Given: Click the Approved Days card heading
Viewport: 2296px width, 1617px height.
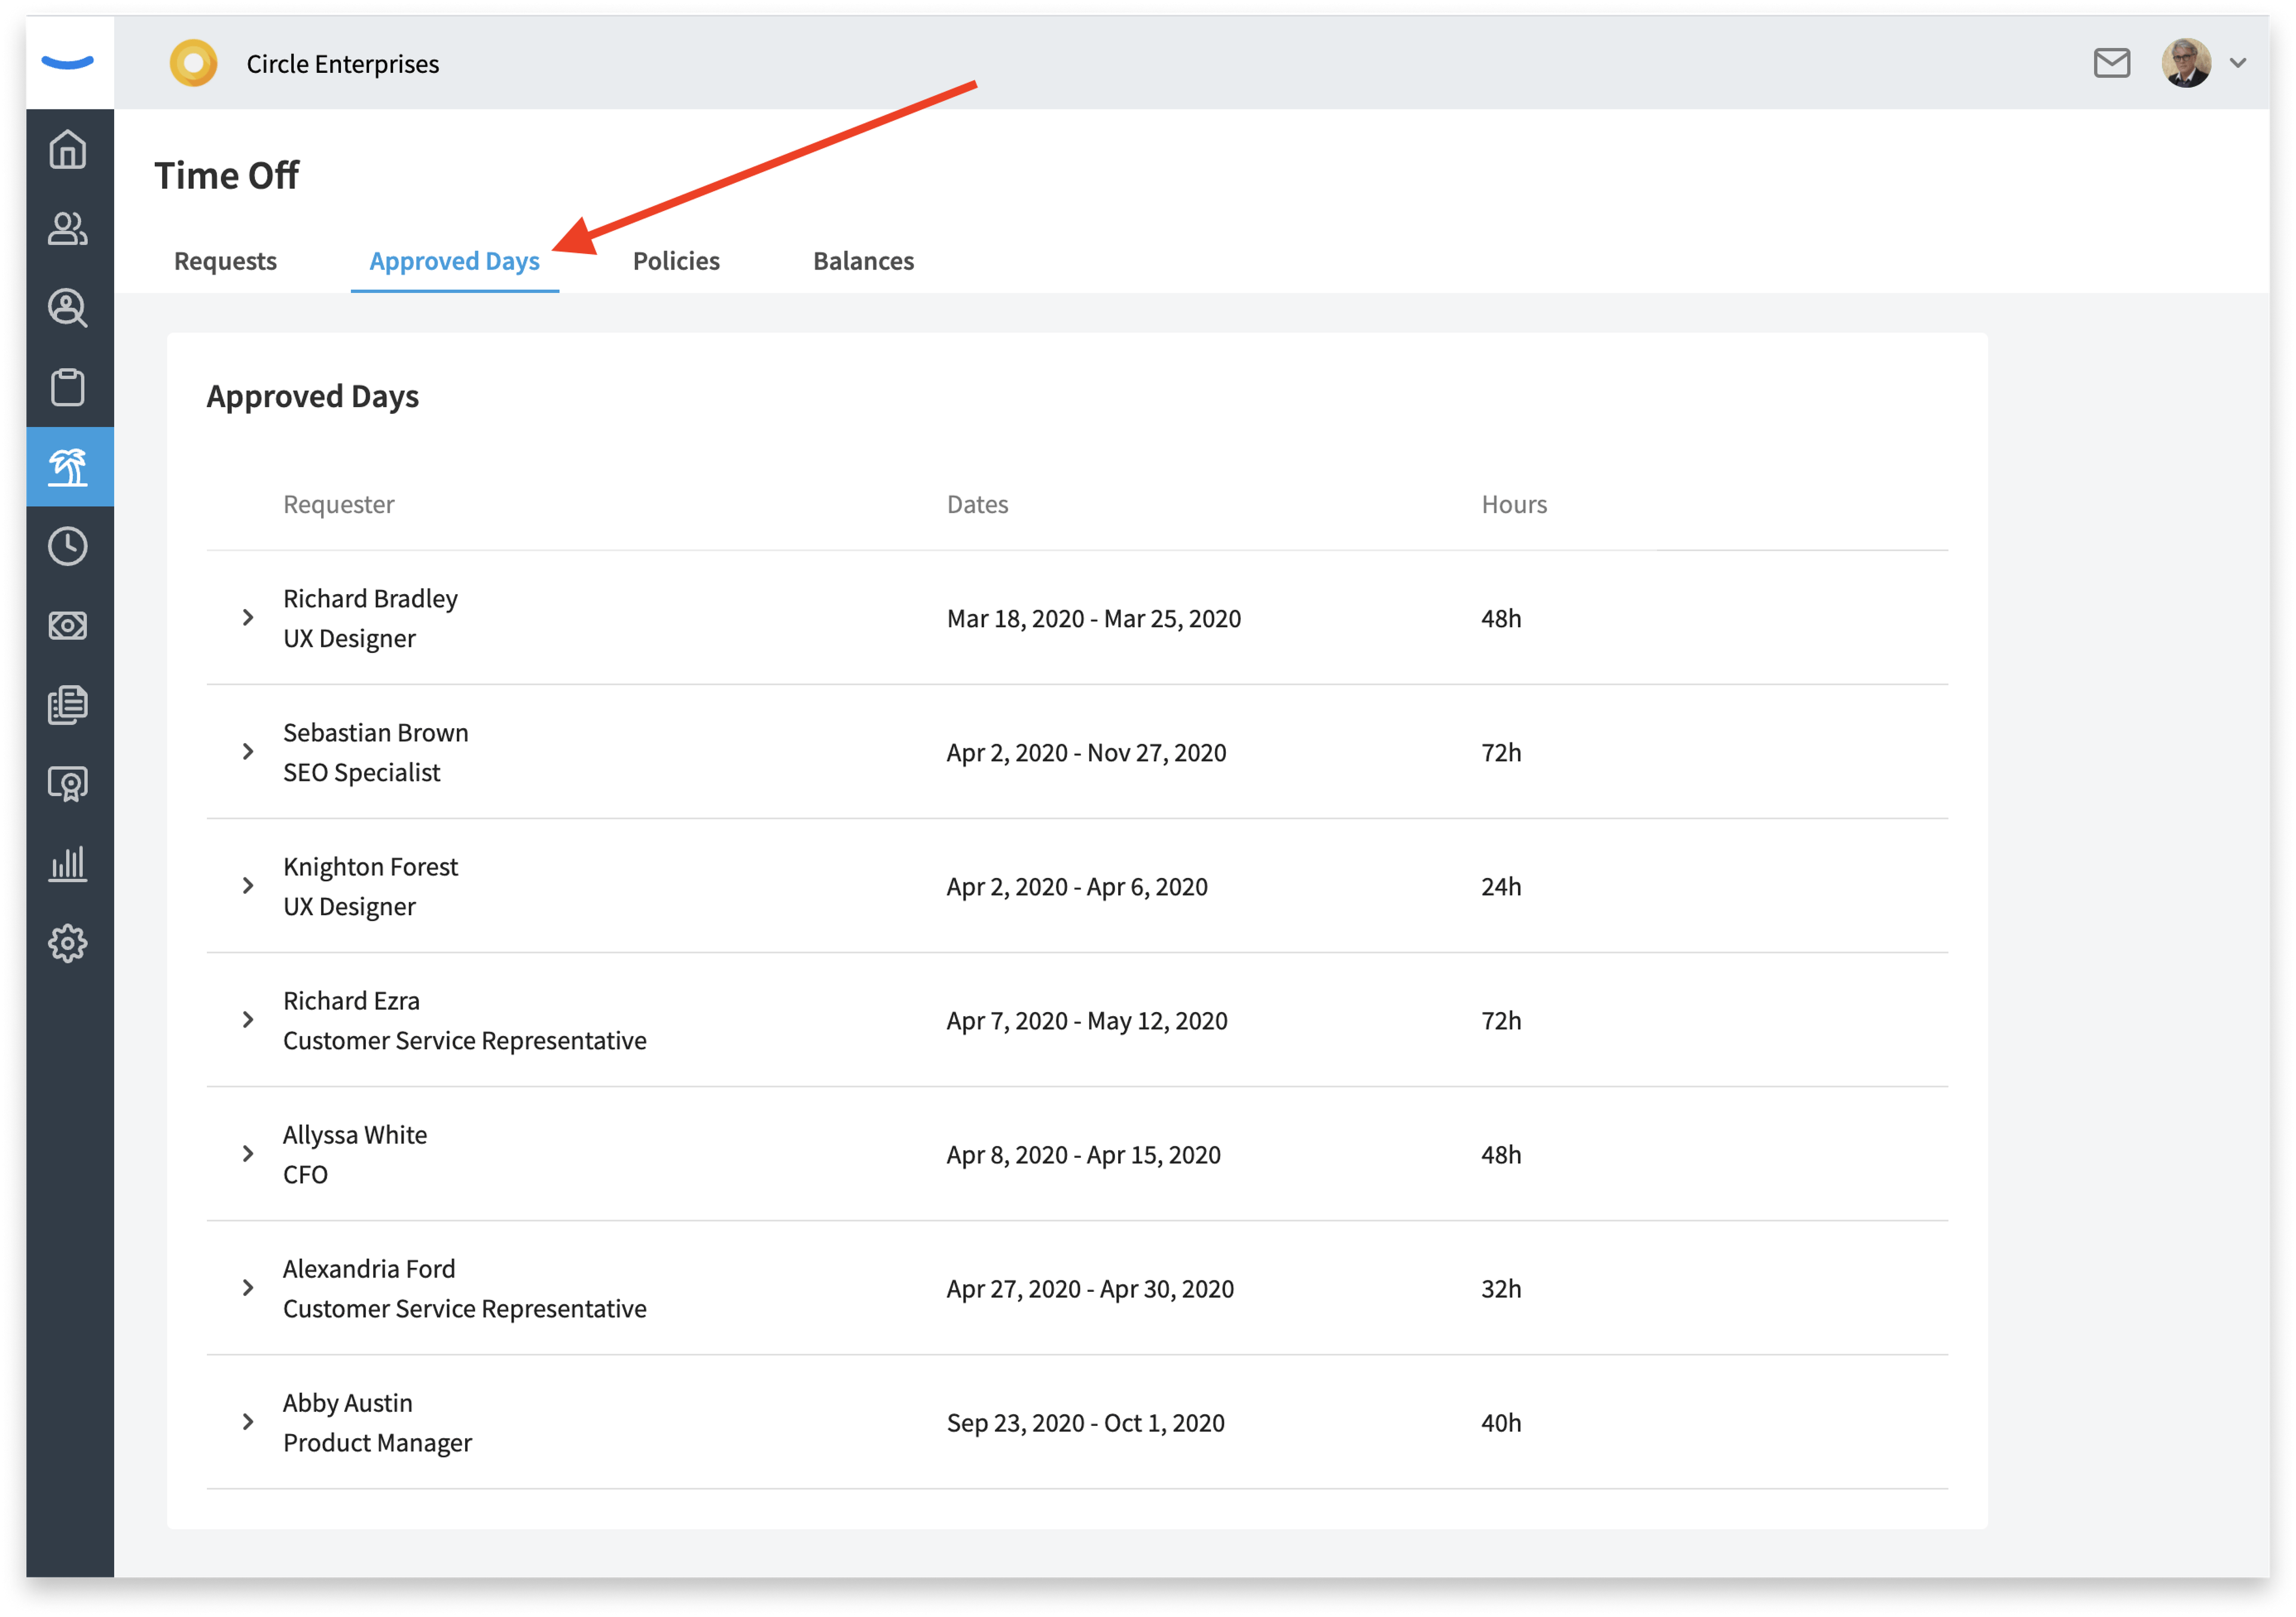Looking at the screenshot, I should click(x=313, y=396).
